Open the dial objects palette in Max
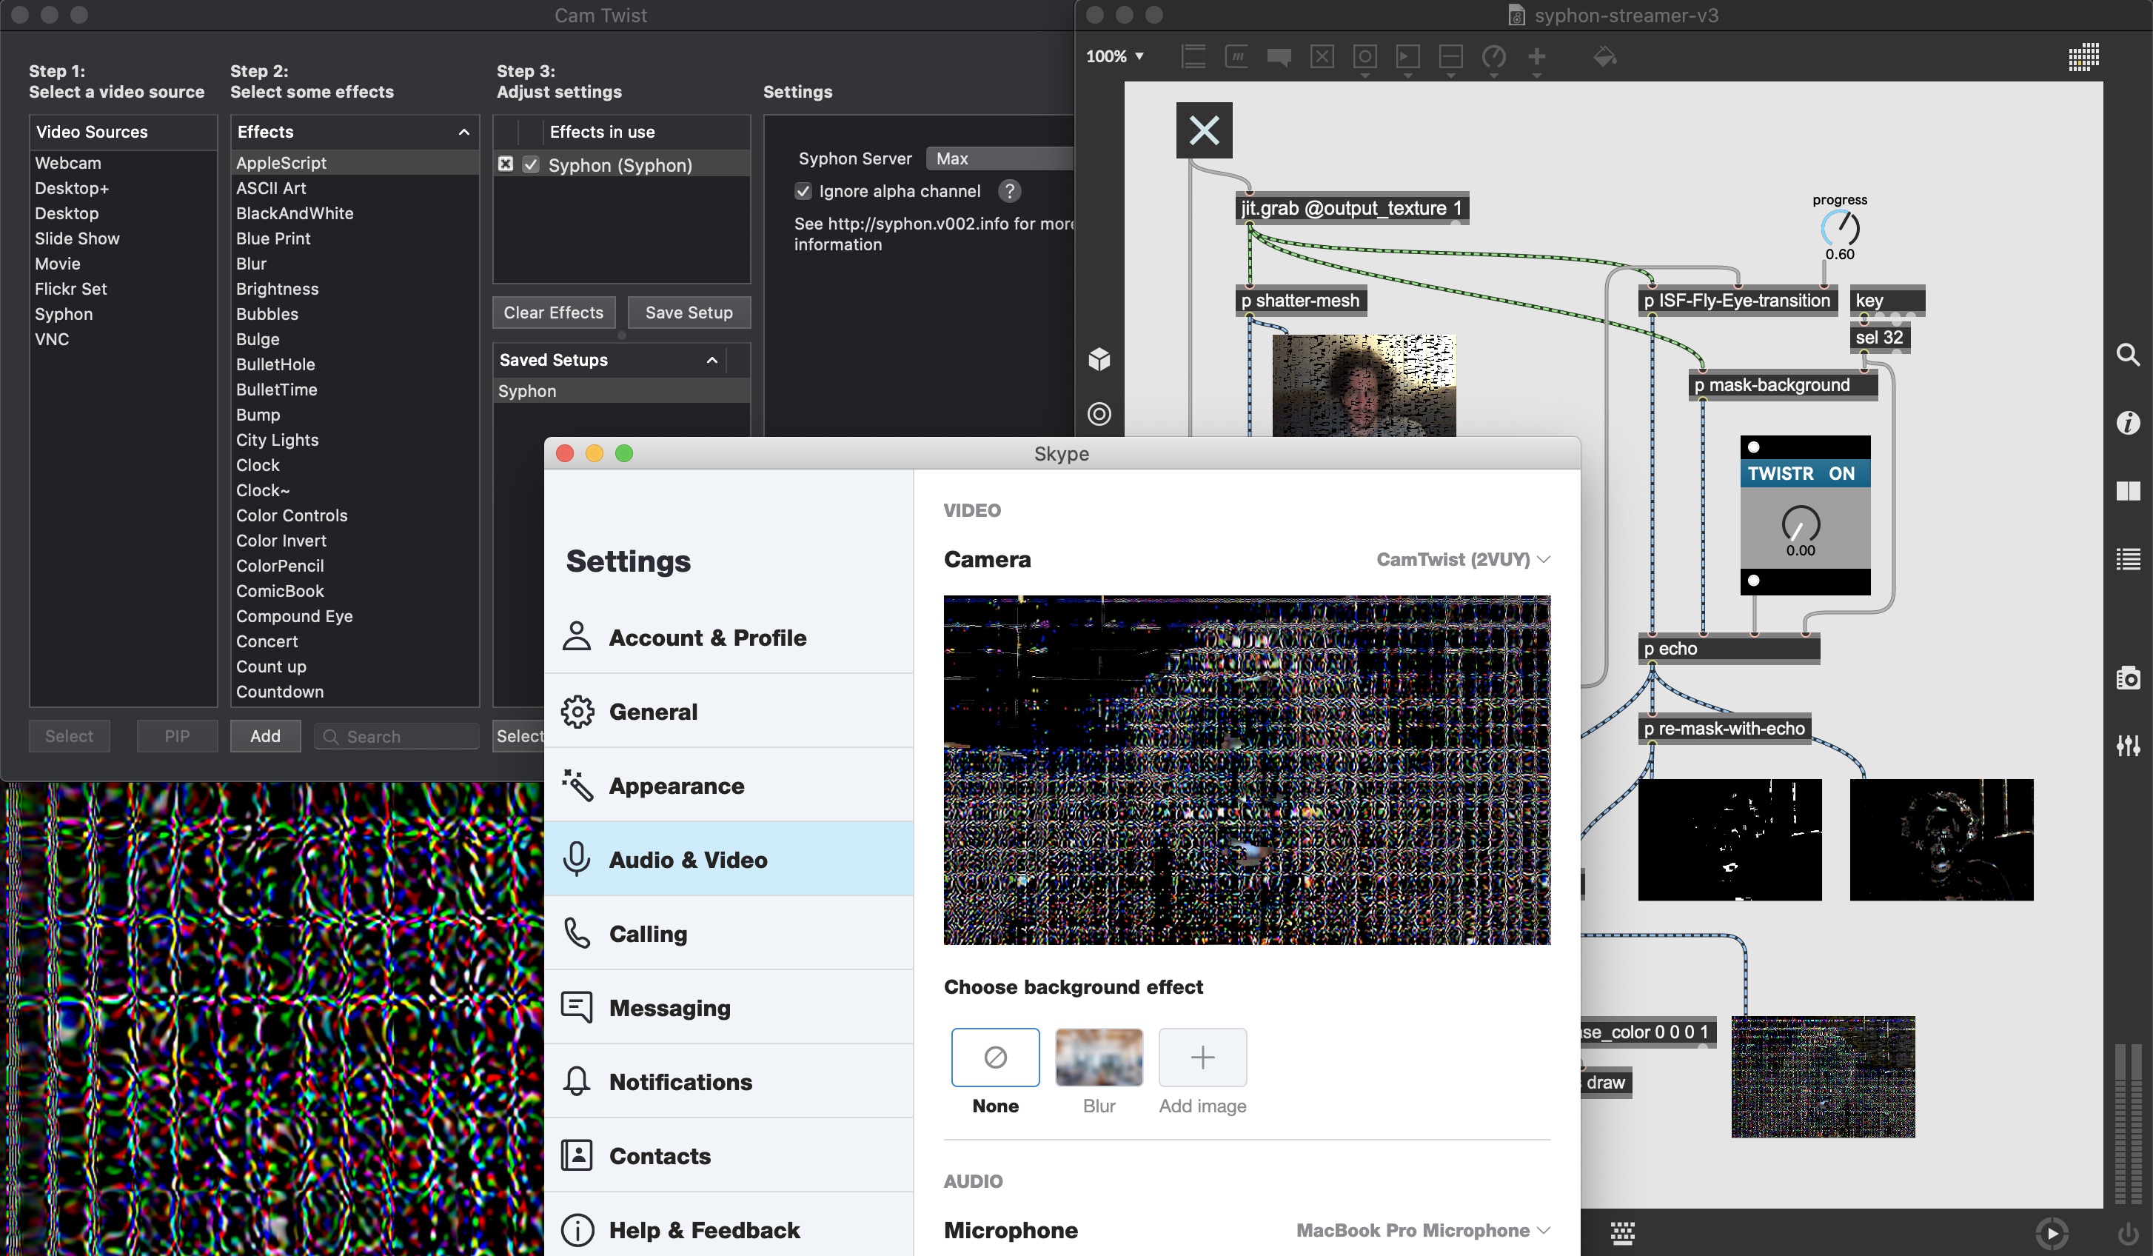The height and width of the screenshot is (1256, 2153). pos(1493,57)
